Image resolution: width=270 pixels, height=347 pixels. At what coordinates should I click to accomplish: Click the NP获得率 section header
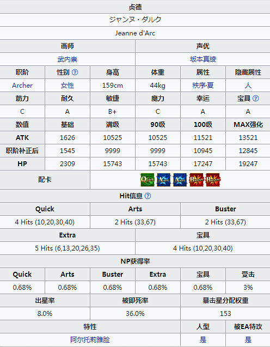click(135, 261)
